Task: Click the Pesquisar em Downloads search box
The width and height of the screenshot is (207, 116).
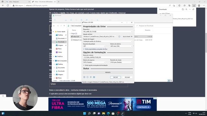Action: [154, 26]
